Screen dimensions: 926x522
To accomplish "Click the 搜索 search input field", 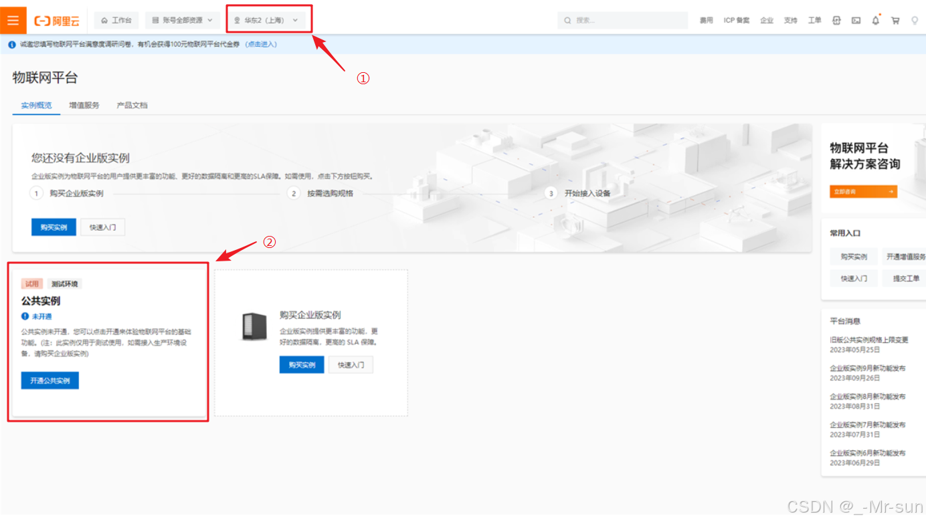I will tap(622, 21).
